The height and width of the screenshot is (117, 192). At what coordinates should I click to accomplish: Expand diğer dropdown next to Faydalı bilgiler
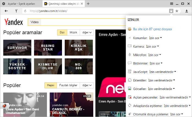pyautogui.click(x=87, y=85)
